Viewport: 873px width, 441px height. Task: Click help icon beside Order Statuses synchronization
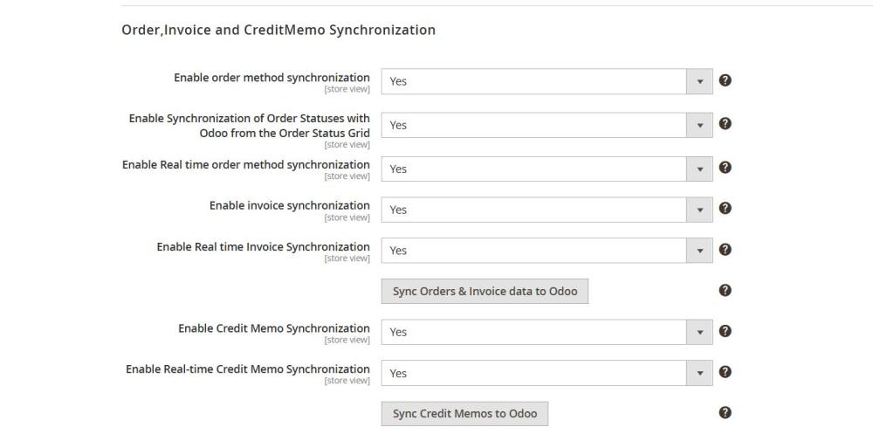pyautogui.click(x=725, y=124)
